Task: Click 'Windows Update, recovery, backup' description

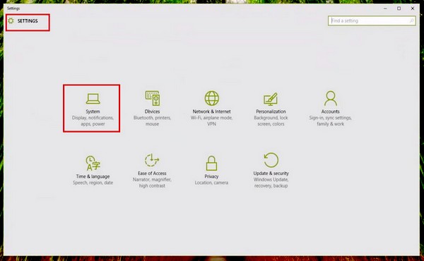Action: (x=271, y=183)
